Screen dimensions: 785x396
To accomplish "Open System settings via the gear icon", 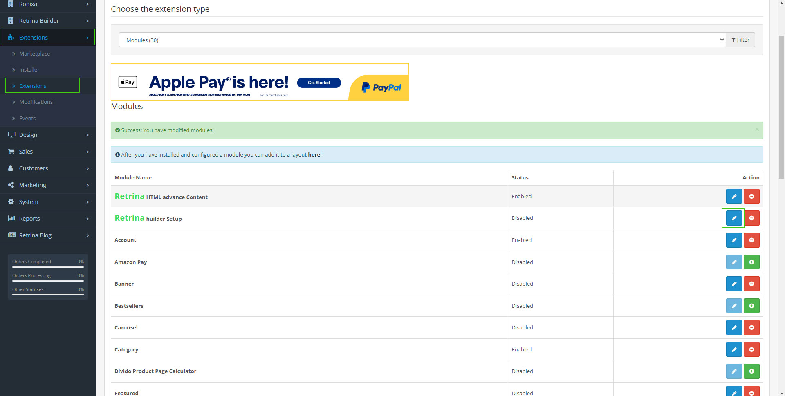I will (11, 201).
